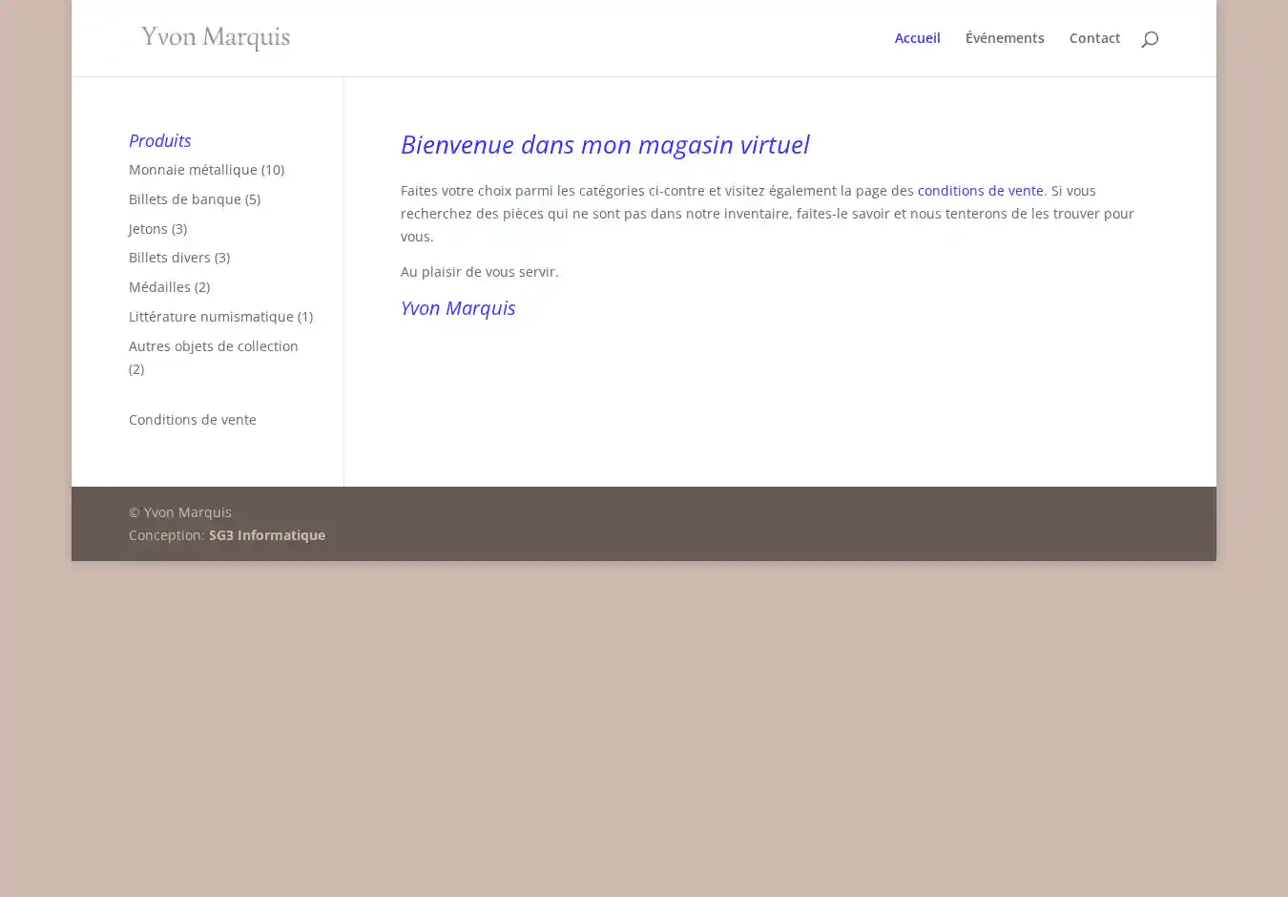Open the Contact page from navigation

tap(1094, 38)
